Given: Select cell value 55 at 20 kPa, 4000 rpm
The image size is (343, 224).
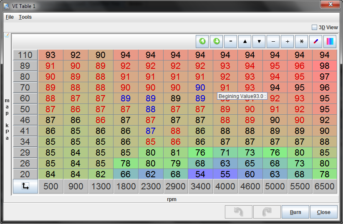Looking at the screenshot, I should [x=225, y=174].
